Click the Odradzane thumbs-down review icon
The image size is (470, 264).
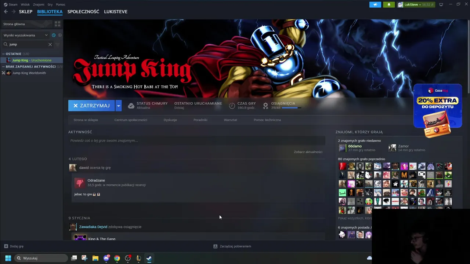(80, 183)
